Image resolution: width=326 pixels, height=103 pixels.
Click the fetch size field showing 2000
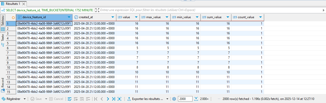pos(185,99)
